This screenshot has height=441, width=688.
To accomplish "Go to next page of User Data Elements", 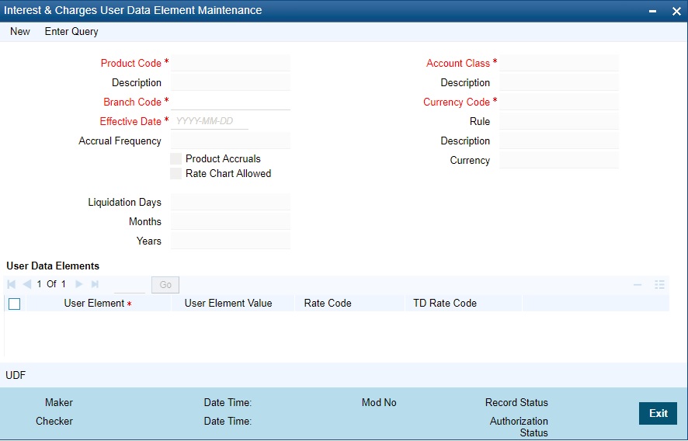I will point(79,284).
